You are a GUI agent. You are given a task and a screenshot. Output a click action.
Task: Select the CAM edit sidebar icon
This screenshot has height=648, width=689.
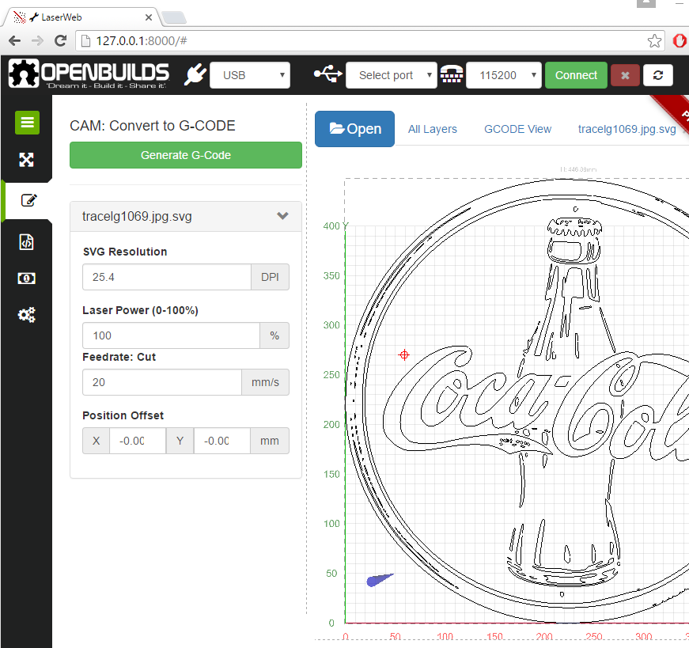coord(28,200)
